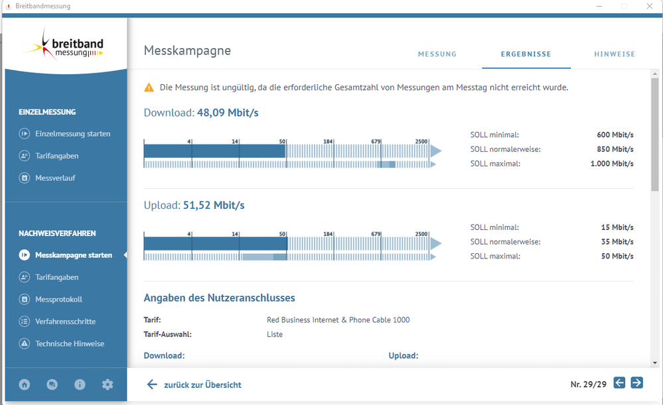This screenshot has height=405, width=663.
Task: Click Angaben des Nutzeranschlusses heading
Action: (x=220, y=298)
